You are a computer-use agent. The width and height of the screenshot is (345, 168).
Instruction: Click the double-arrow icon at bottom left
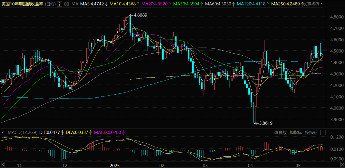point(3,164)
